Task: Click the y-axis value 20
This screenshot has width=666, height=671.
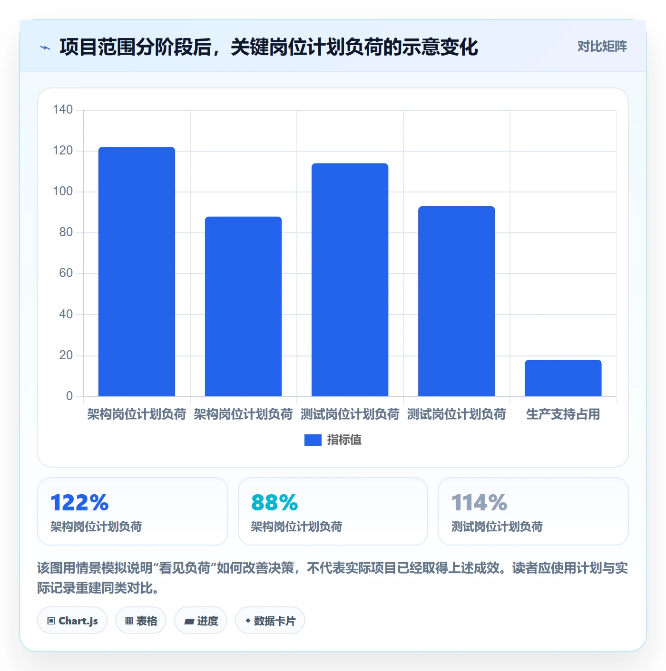Action: pos(66,355)
